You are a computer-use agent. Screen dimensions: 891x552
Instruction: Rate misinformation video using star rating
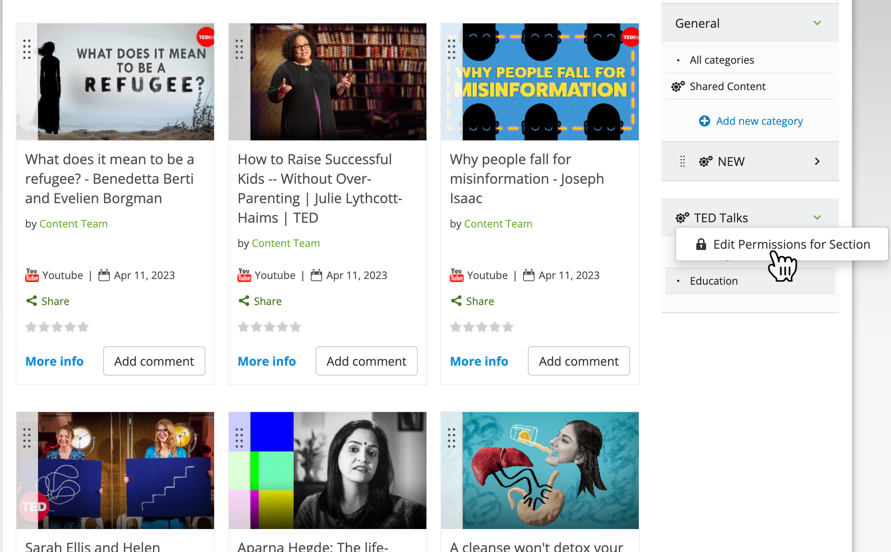click(482, 327)
